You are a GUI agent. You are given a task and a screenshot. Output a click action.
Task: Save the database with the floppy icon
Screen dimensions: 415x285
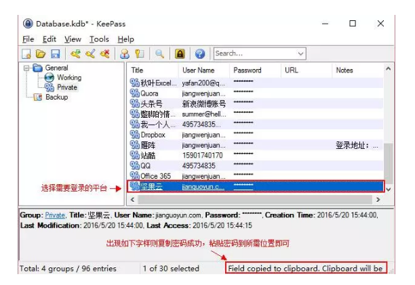click(x=56, y=54)
